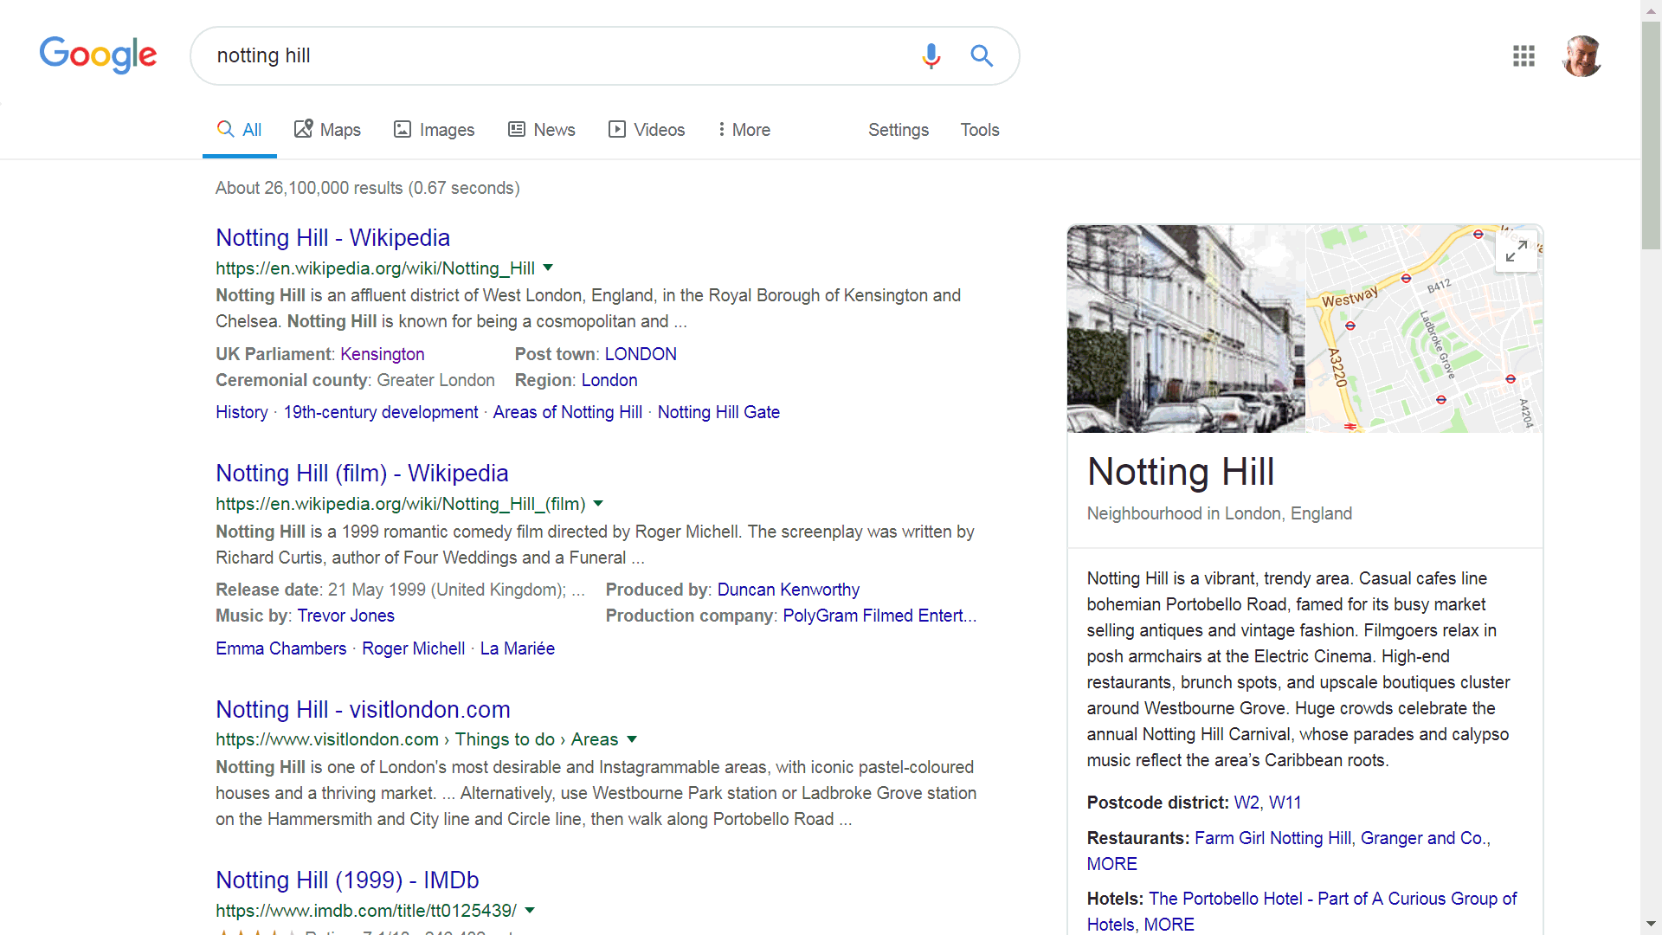Open the Notting Hill (film) Wikipedia result
Viewport: 1662px width, 935px height.
coord(362,474)
